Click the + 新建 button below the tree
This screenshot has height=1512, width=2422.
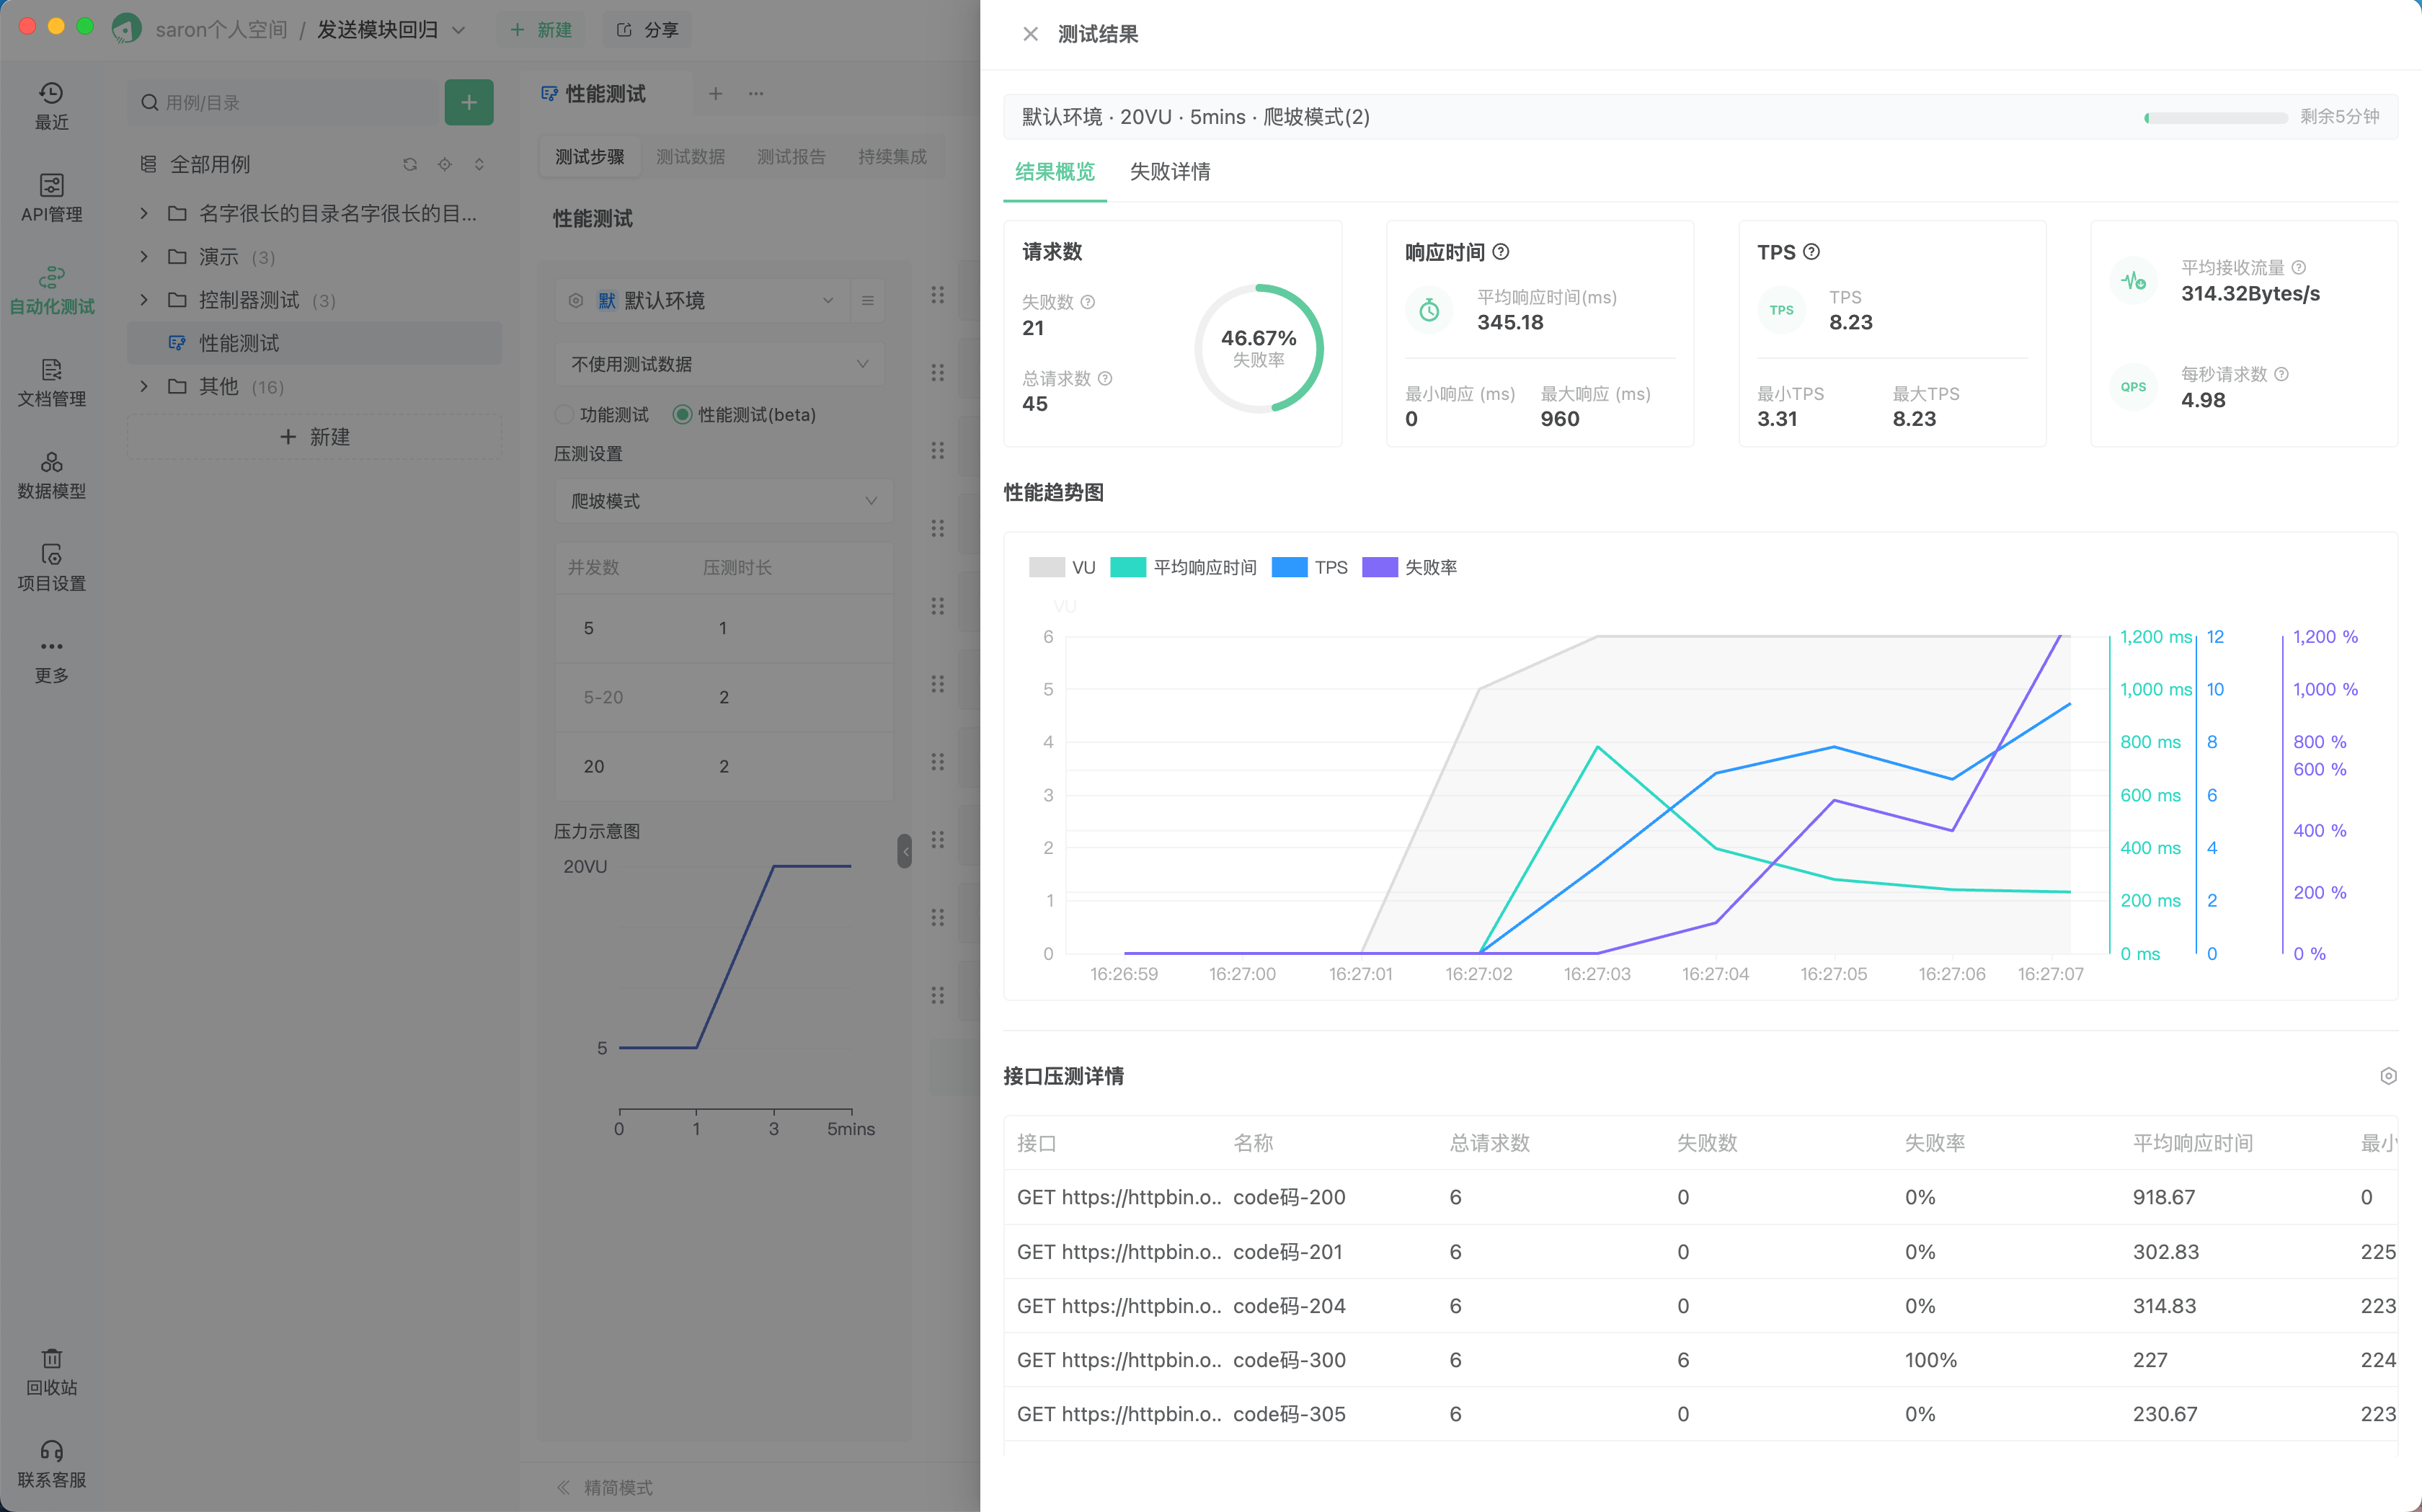pos(314,437)
